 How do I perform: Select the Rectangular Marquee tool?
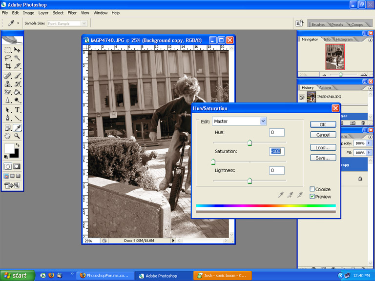[8, 50]
